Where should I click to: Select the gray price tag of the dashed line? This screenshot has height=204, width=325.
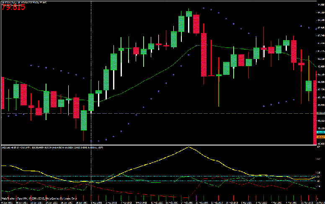coord(320,113)
